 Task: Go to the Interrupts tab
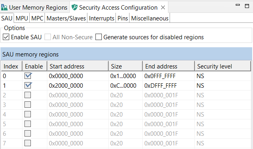coord(102,18)
